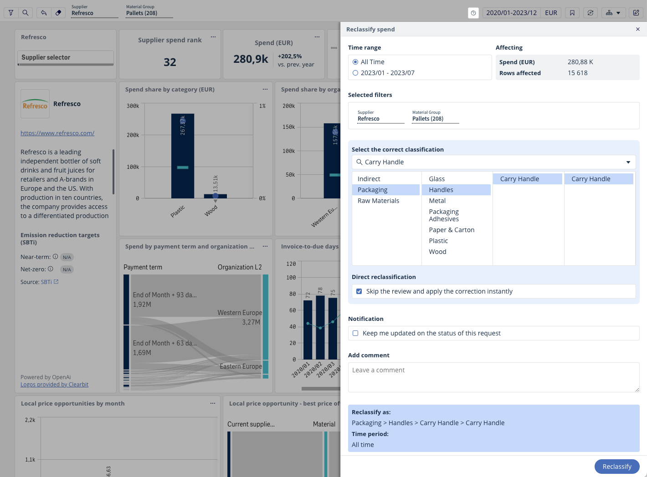Click the edit sheet pencil icon
Image resolution: width=647 pixels, height=477 pixels.
[x=636, y=13]
